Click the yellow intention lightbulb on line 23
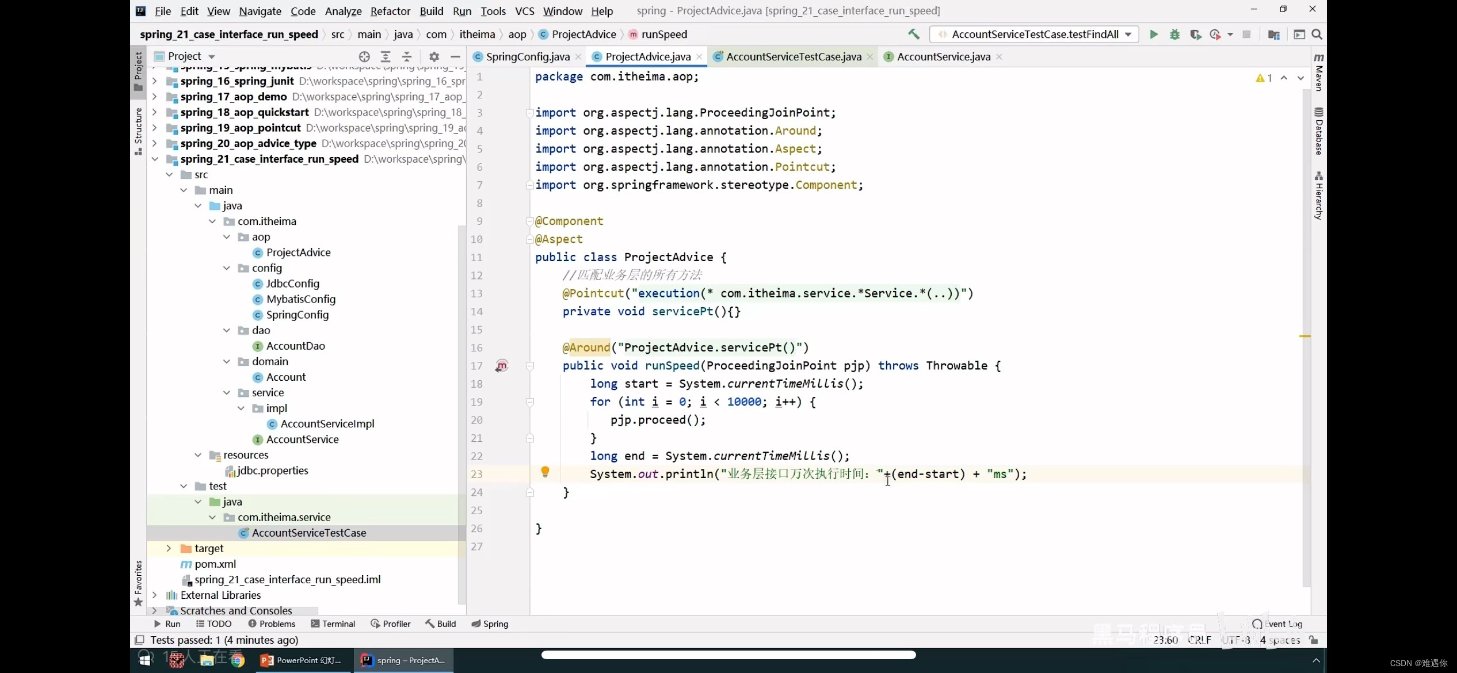The width and height of the screenshot is (1457, 673). (545, 472)
